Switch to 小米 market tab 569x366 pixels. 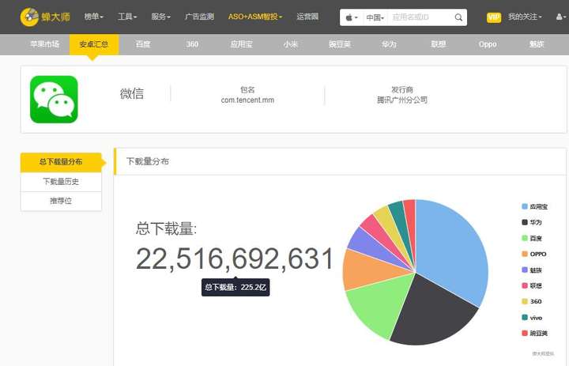tap(291, 44)
